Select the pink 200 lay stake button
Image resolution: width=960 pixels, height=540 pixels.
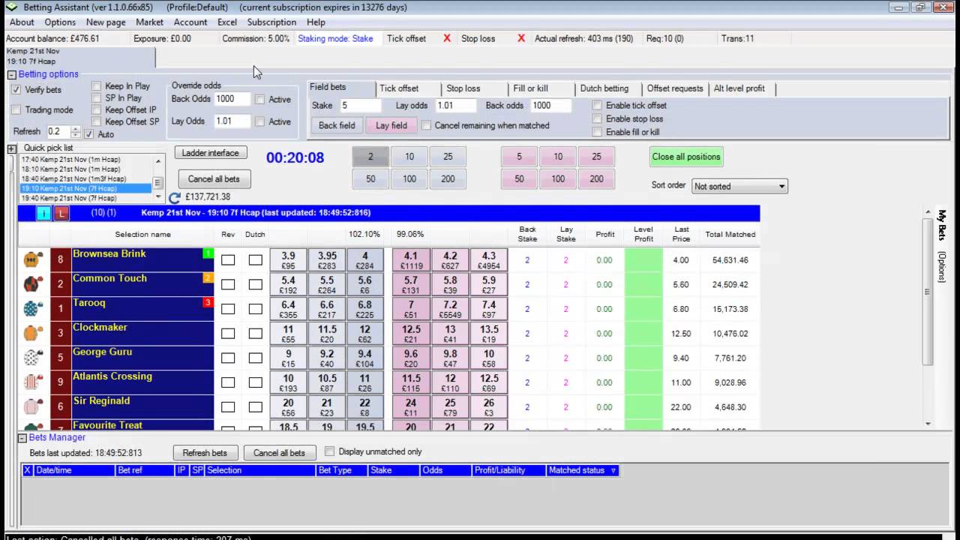[596, 179]
